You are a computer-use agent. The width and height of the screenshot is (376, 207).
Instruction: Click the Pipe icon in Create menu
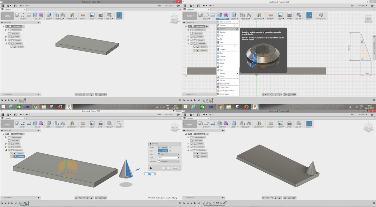pos(218,70)
